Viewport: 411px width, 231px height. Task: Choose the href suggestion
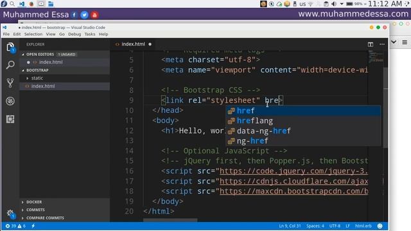[x=303, y=111]
